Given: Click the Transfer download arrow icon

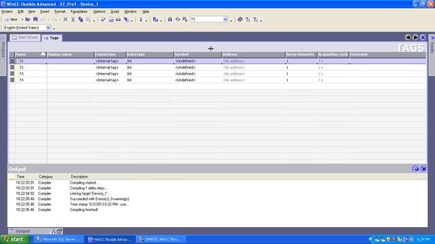Looking at the screenshot, I should 141,20.
